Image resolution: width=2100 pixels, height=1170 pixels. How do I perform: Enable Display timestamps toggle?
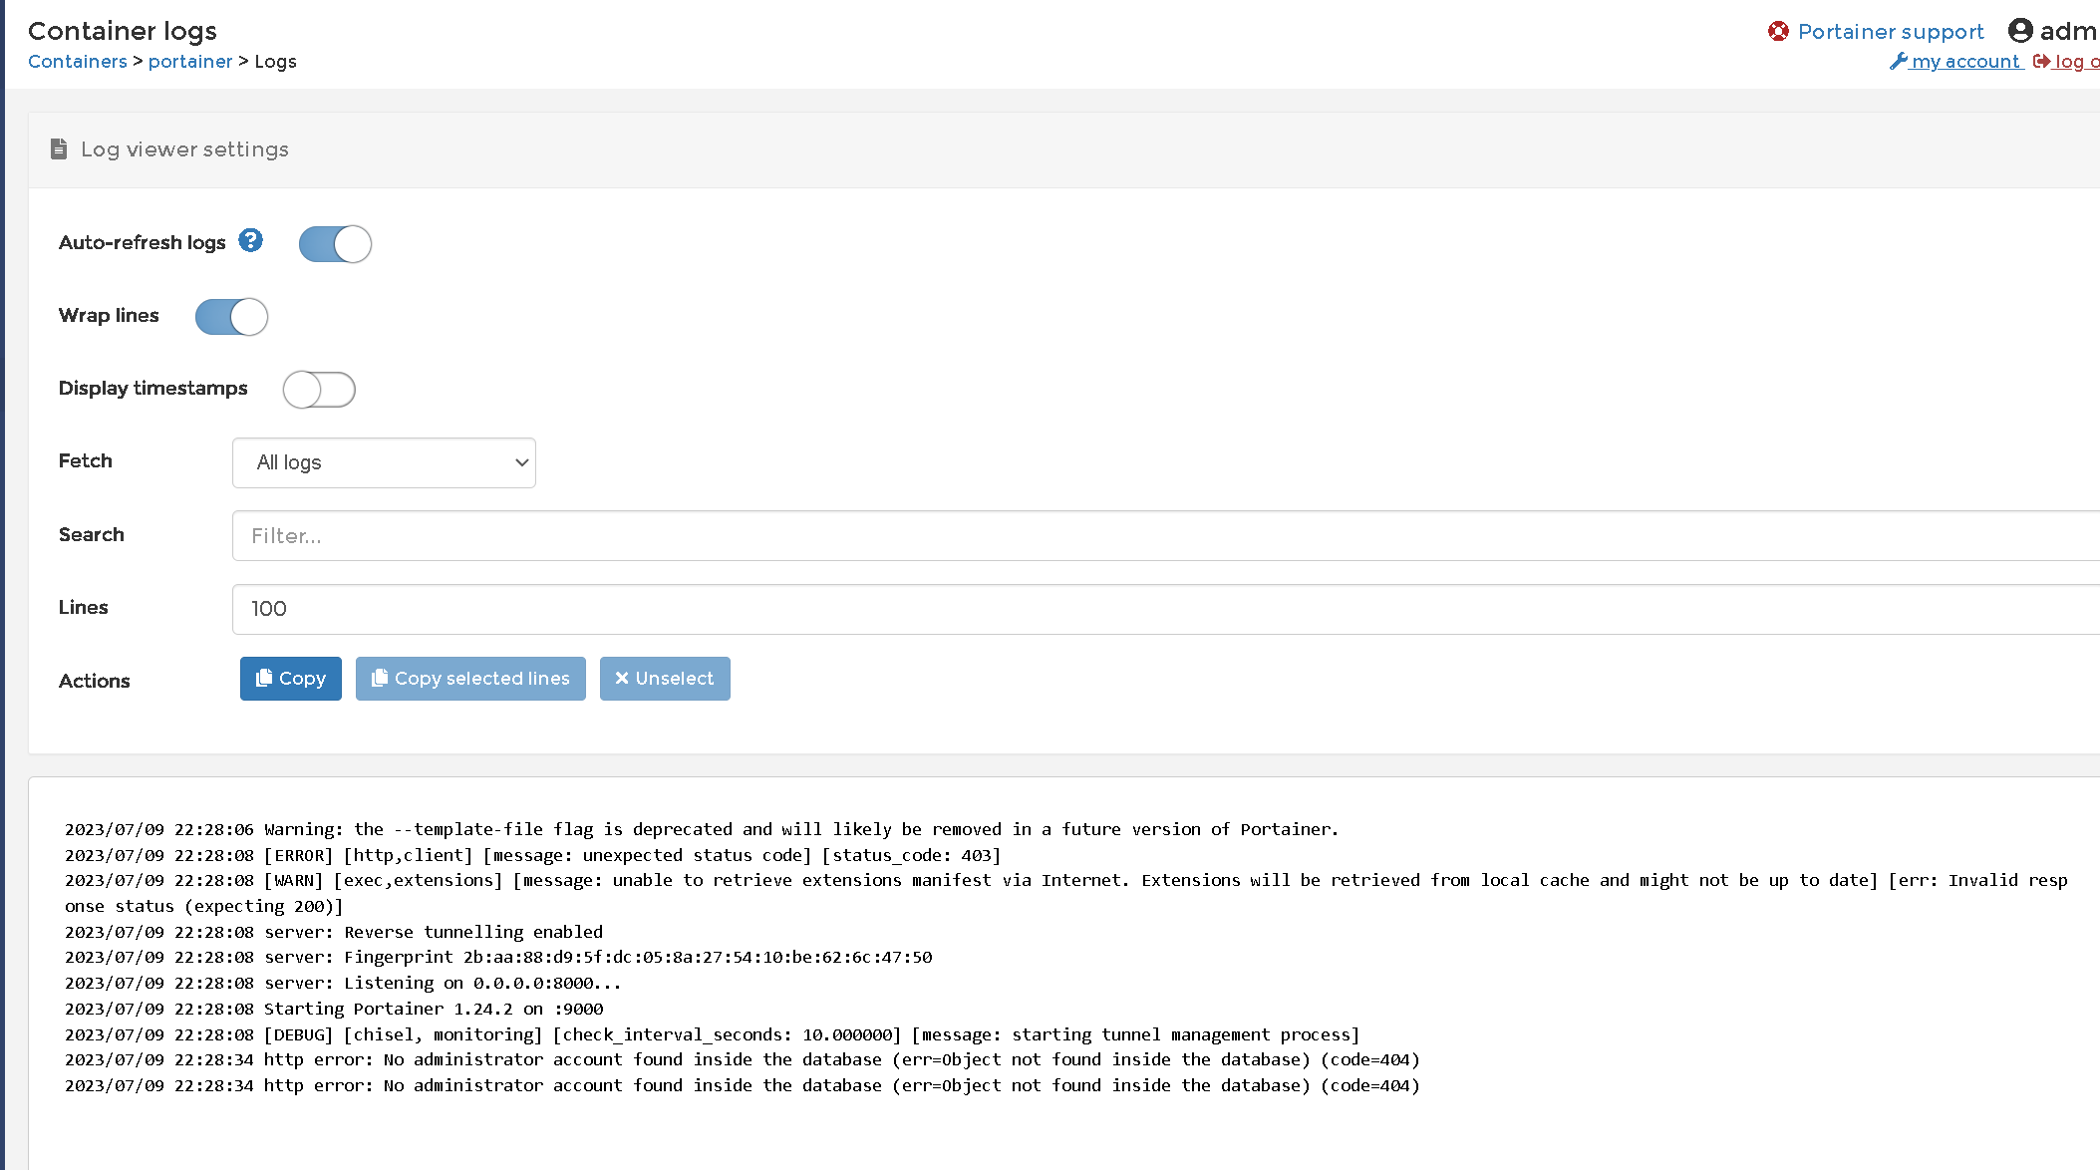(319, 390)
